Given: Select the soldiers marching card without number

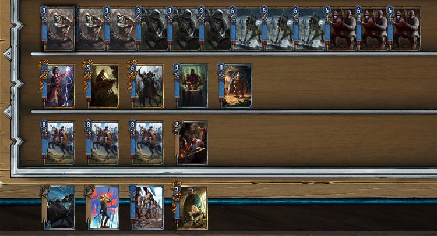Looking at the screenshot, I should tap(148, 208).
